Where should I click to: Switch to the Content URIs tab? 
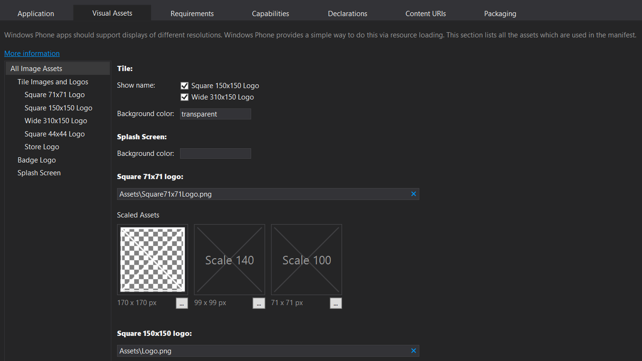click(425, 13)
